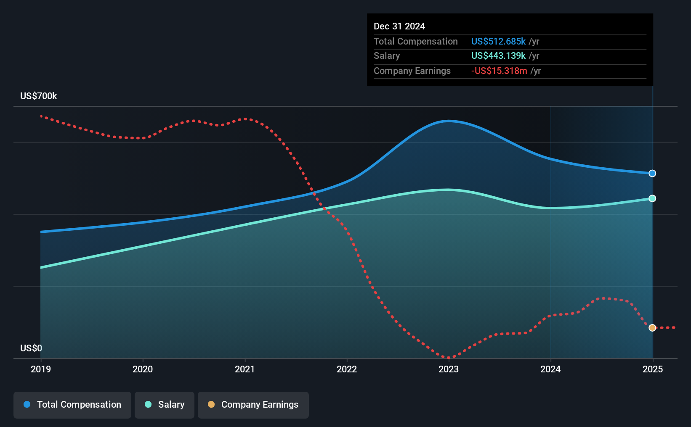Toggle the Salary legend button
The image size is (691, 427).
165,405
